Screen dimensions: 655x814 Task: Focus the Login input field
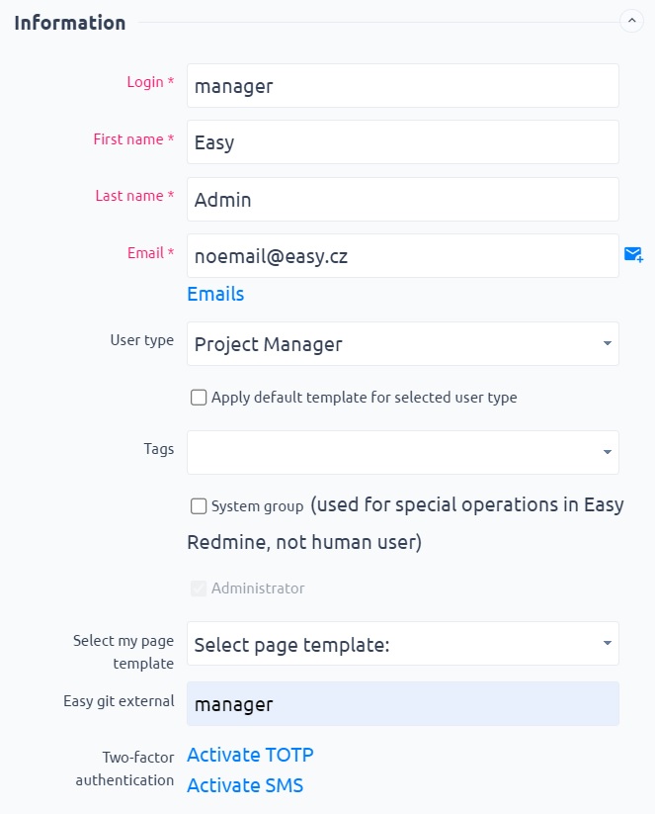(403, 86)
